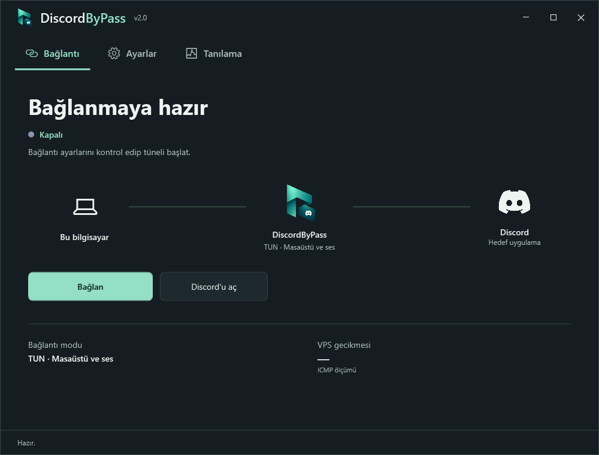Image resolution: width=599 pixels, height=455 pixels.
Task: Open the Tanılama tab
Action: click(x=214, y=54)
